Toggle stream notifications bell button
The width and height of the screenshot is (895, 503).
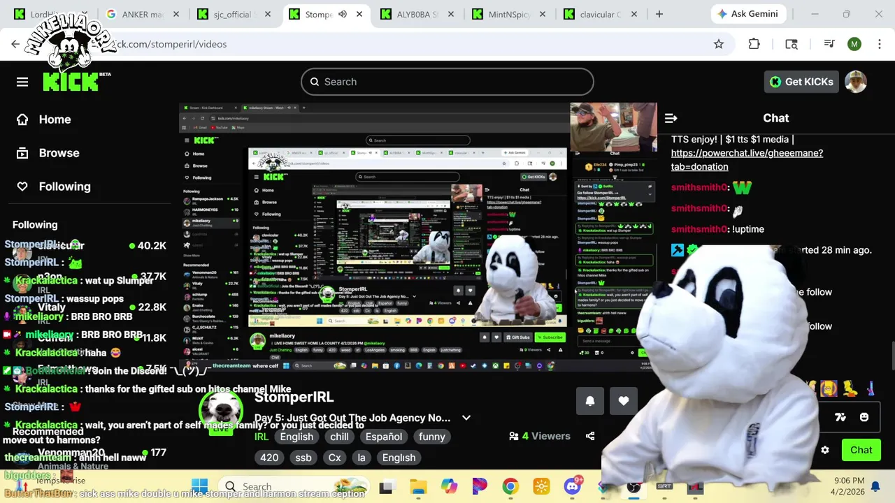590,401
